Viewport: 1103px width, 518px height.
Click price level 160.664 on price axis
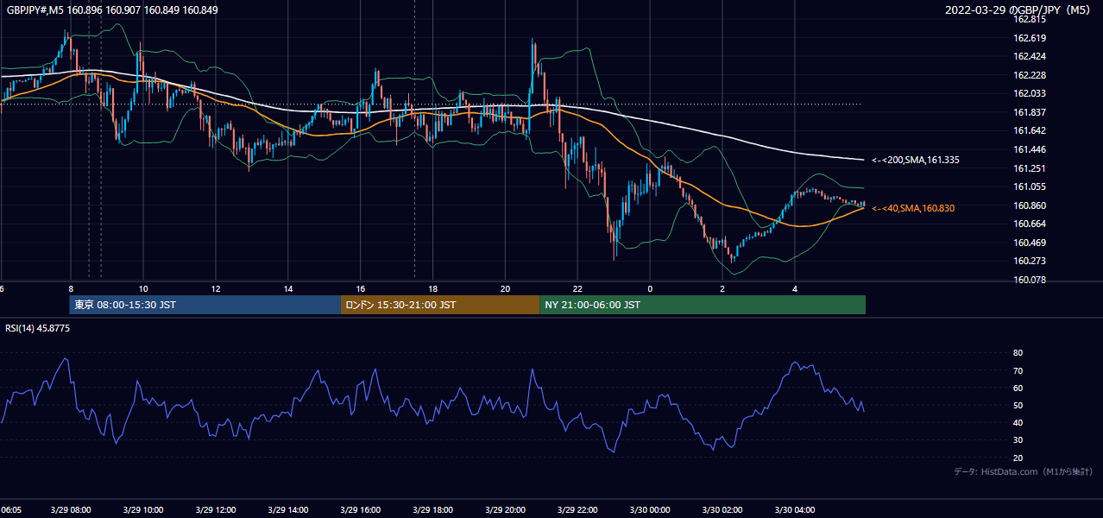click(1028, 224)
